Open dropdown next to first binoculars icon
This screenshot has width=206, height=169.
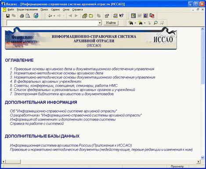click(x=135, y=23)
